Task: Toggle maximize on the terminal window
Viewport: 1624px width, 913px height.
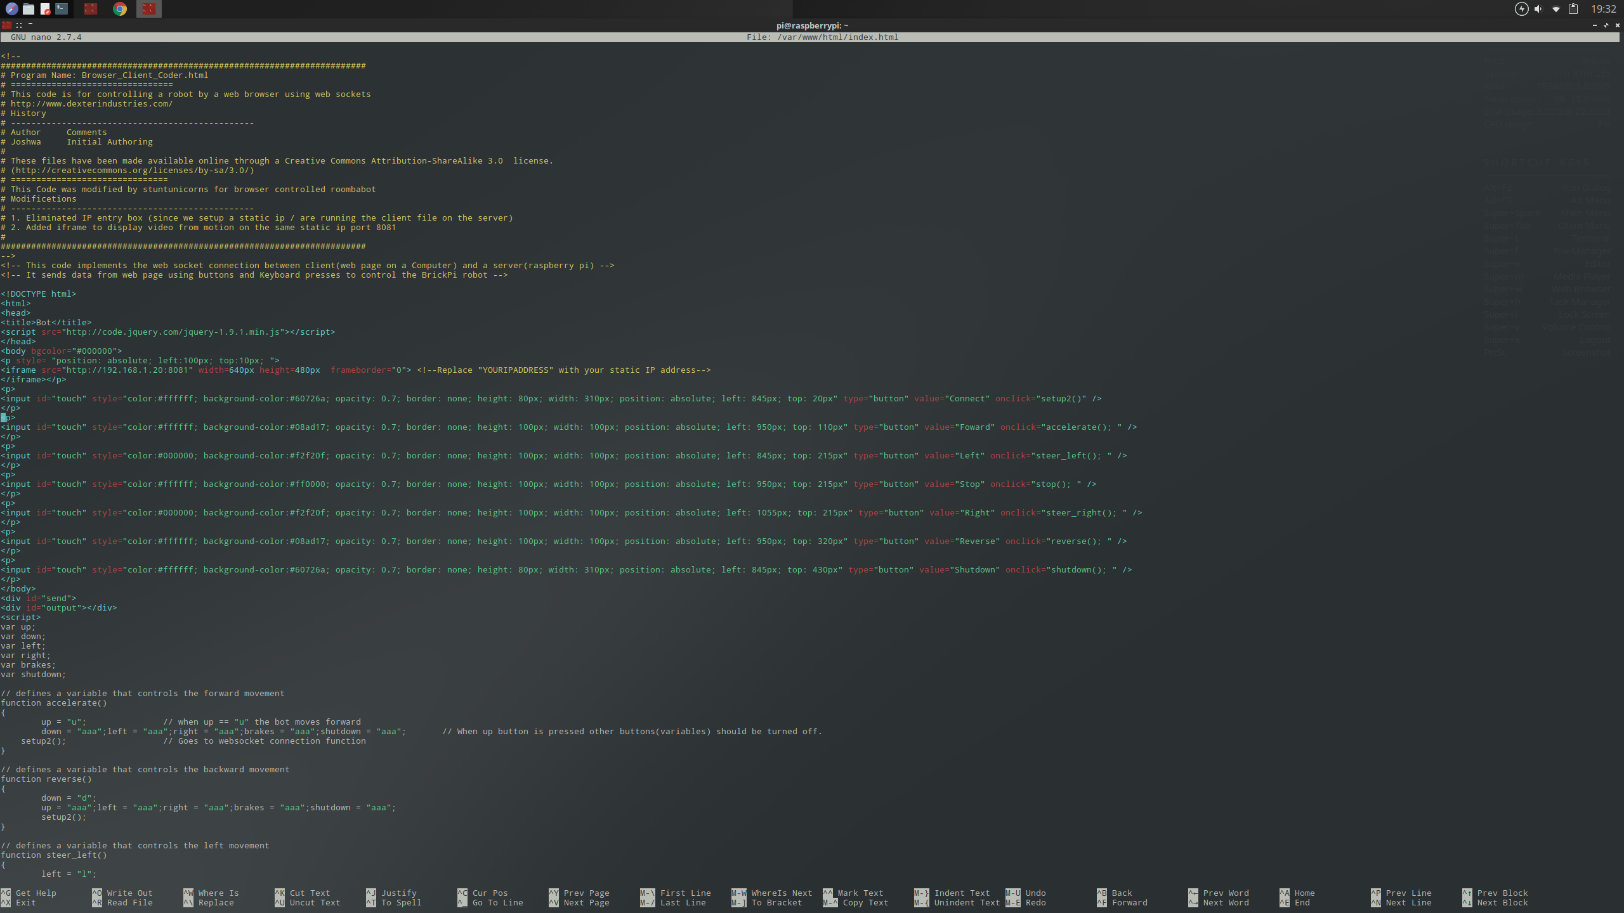Action: (x=1606, y=25)
